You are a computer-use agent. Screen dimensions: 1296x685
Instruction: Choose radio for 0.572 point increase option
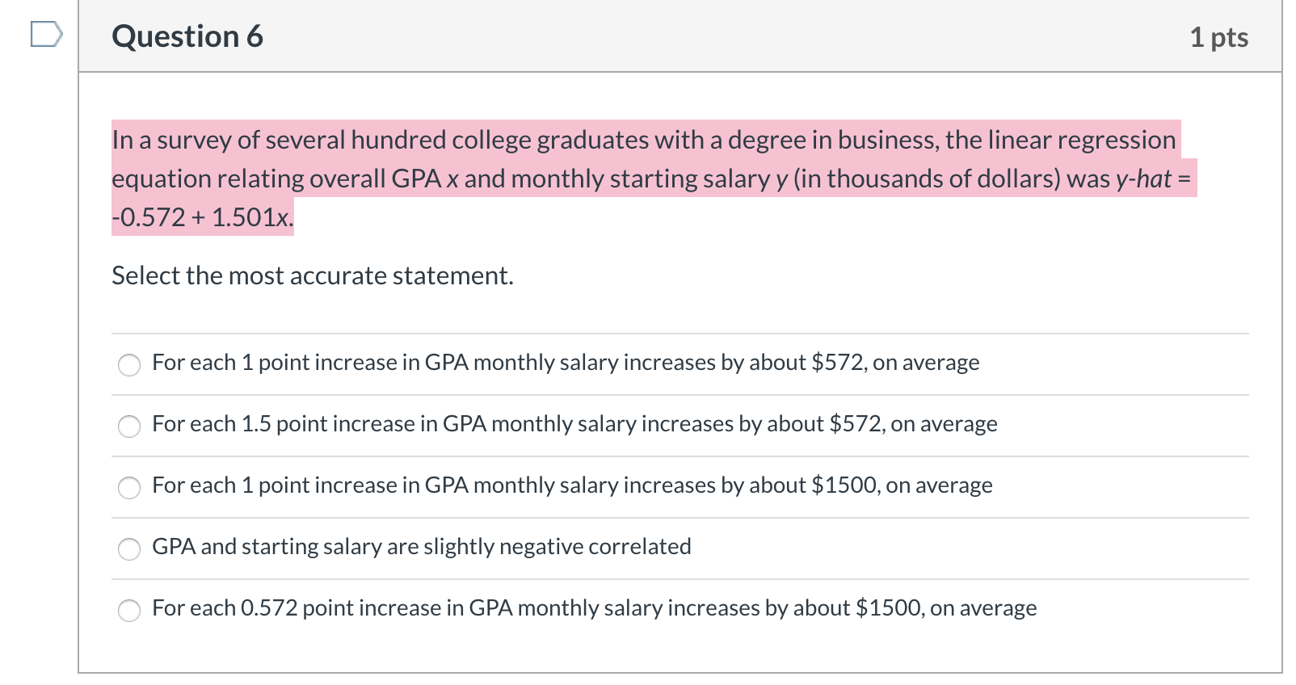(129, 611)
